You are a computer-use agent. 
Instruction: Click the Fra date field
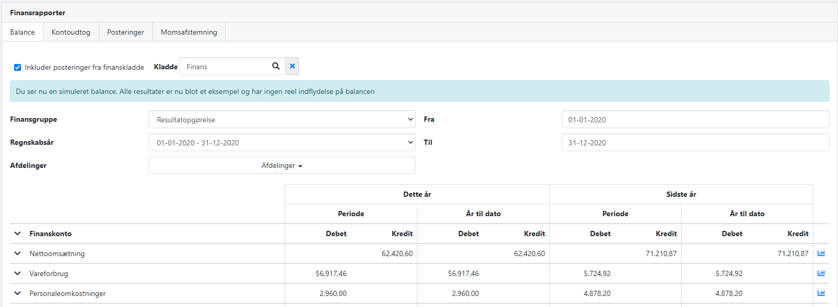(695, 120)
